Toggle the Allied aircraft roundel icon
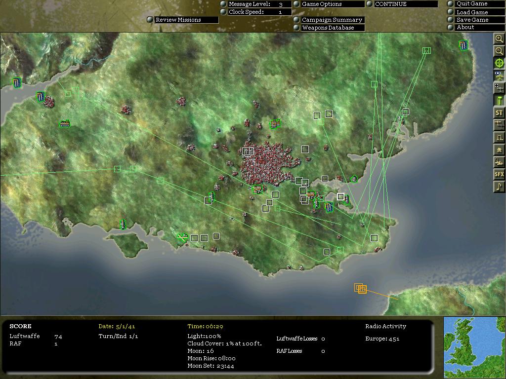 (x=499, y=76)
